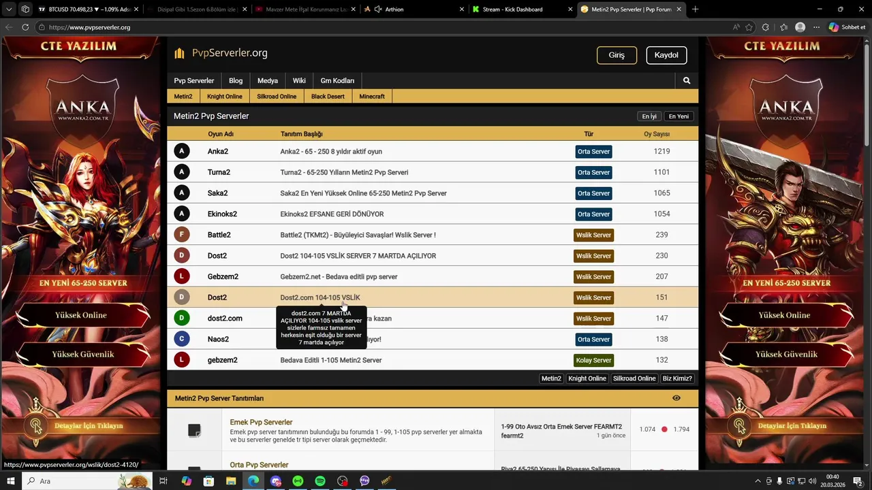Screen dimensions: 872x490
Task: Open the Medya menu item
Action: [x=268, y=80]
